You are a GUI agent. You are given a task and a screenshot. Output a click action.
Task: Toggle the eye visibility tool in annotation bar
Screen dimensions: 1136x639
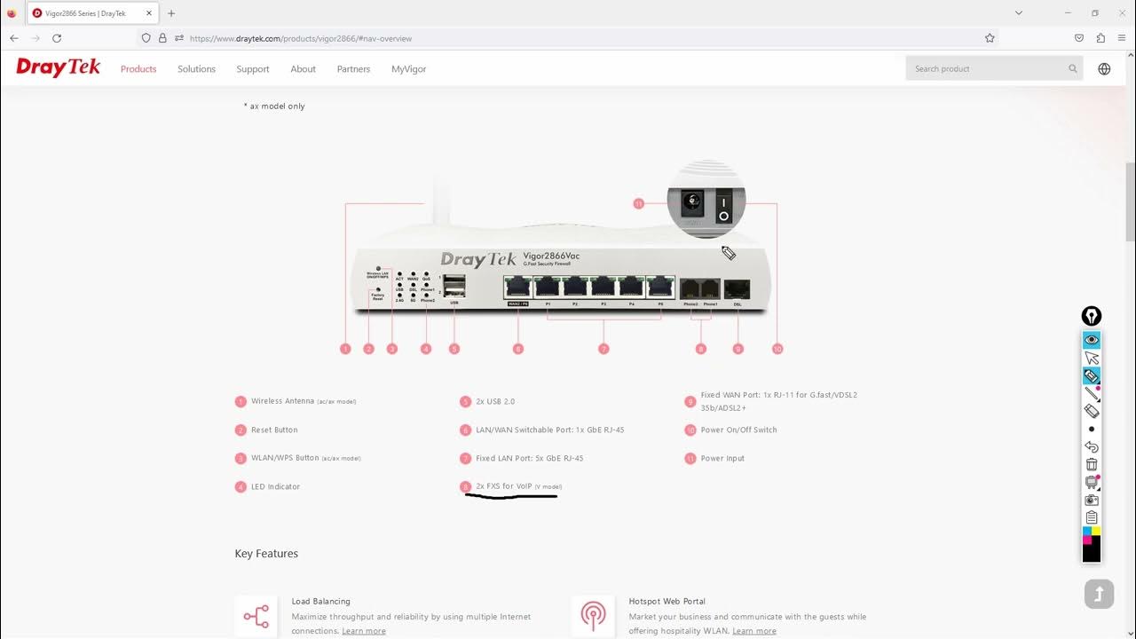point(1092,340)
